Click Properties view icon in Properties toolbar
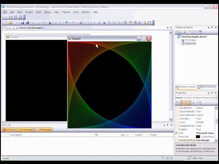This screenshot has height=164, width=219. (188, 103)
